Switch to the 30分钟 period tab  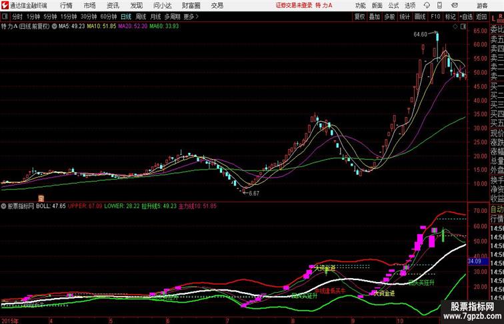(x=89, y=17)
